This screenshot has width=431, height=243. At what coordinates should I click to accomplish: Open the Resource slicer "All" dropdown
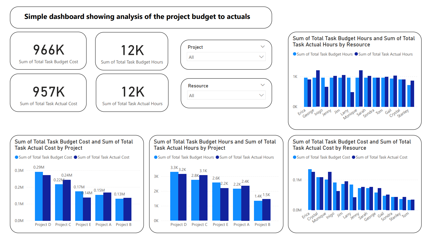point(226,95)
